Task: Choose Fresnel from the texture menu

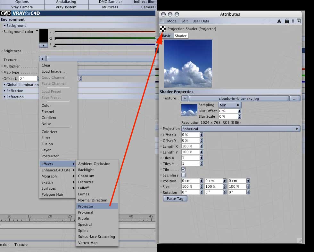Action: [48, 112]
